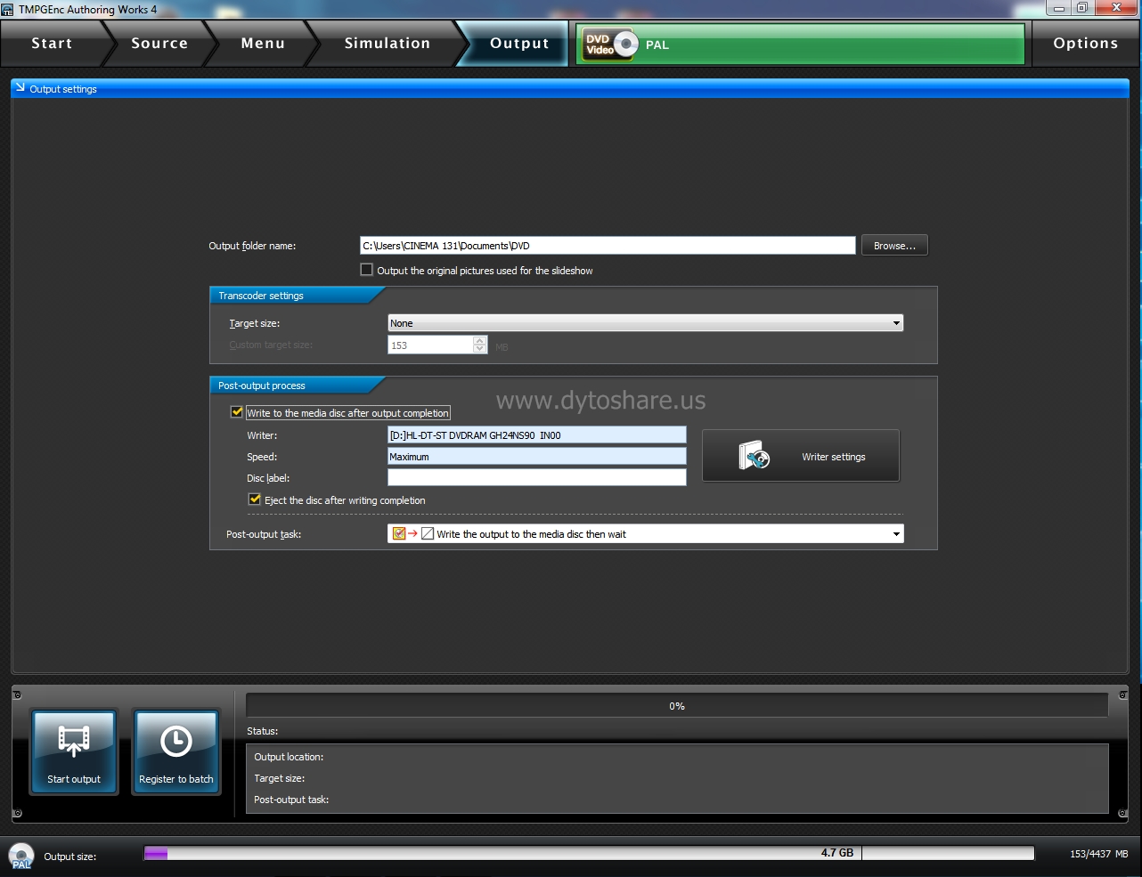Image resolution: width=1142 pixels, height=877 pixels.
Task: Choose the writing Speed field
Action: 537,457
